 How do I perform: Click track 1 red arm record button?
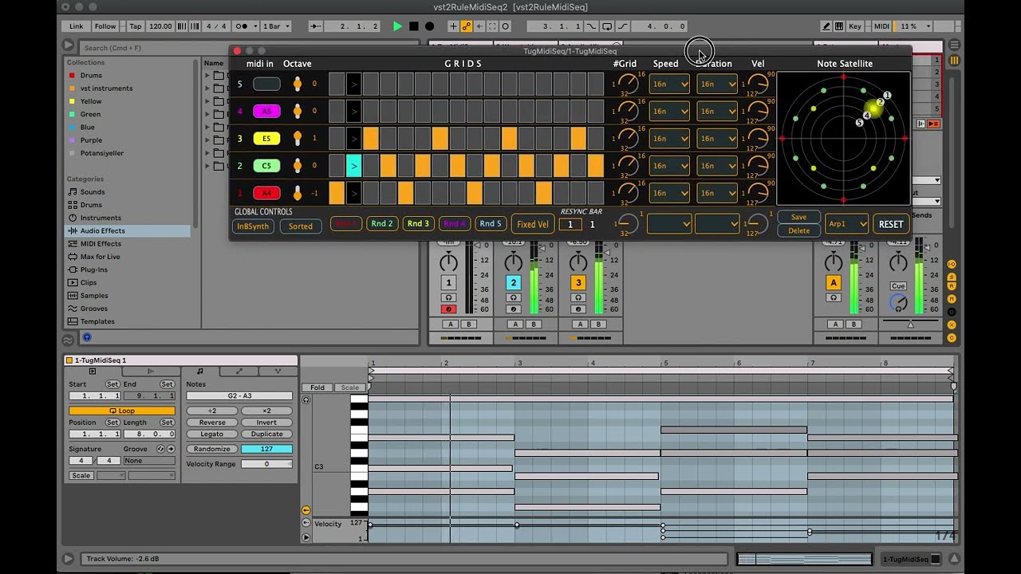pos(448,309)
